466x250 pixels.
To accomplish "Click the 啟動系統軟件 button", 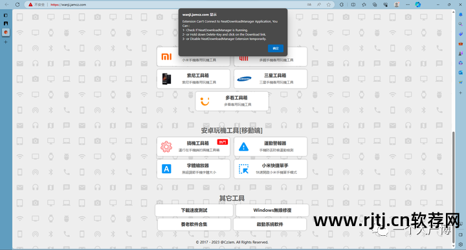I will (x=270, y=224).
